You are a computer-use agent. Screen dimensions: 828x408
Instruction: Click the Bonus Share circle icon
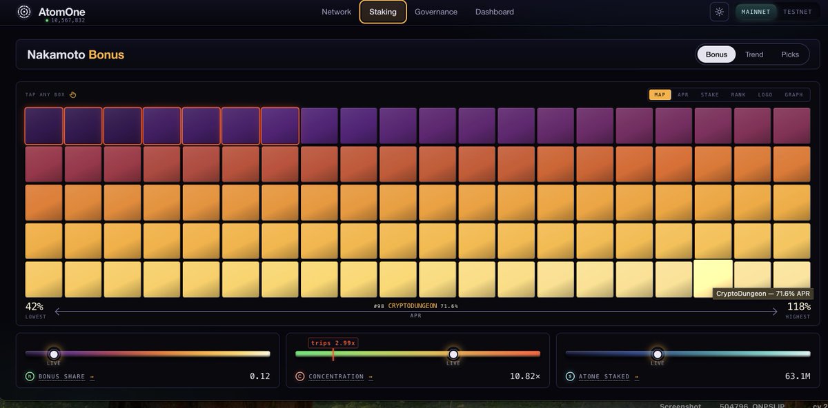point(29,376)
